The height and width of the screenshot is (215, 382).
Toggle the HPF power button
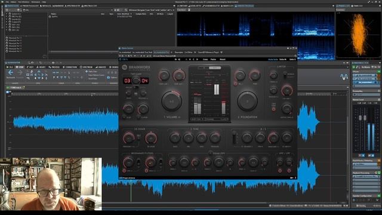pyautogui.click(x=280, y=171)
